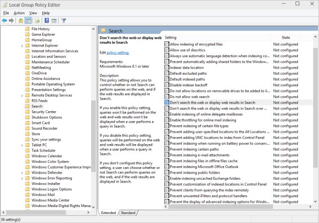
Task: Expand the Internet Explorer tree node
Action: click(x=22, y=46)
